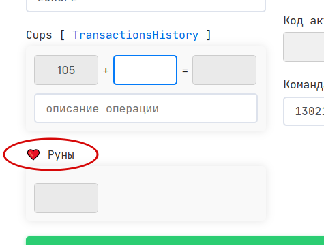Click the описание операции text field
The height and width of the screenshot is (245, 324).
click(146, 108)
